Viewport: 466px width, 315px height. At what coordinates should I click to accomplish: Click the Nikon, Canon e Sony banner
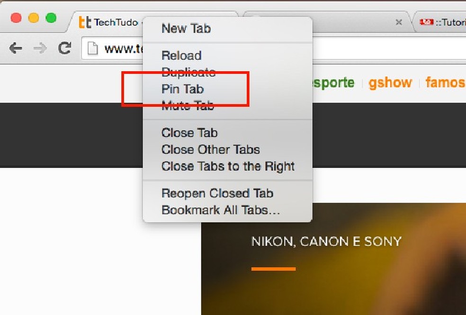point(326,241)
